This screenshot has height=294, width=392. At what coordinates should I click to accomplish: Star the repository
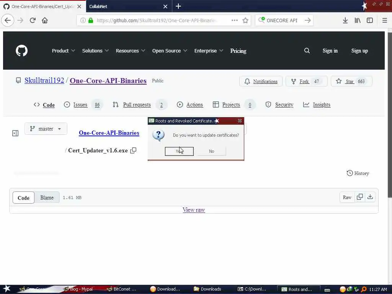(x=351, y=81)
